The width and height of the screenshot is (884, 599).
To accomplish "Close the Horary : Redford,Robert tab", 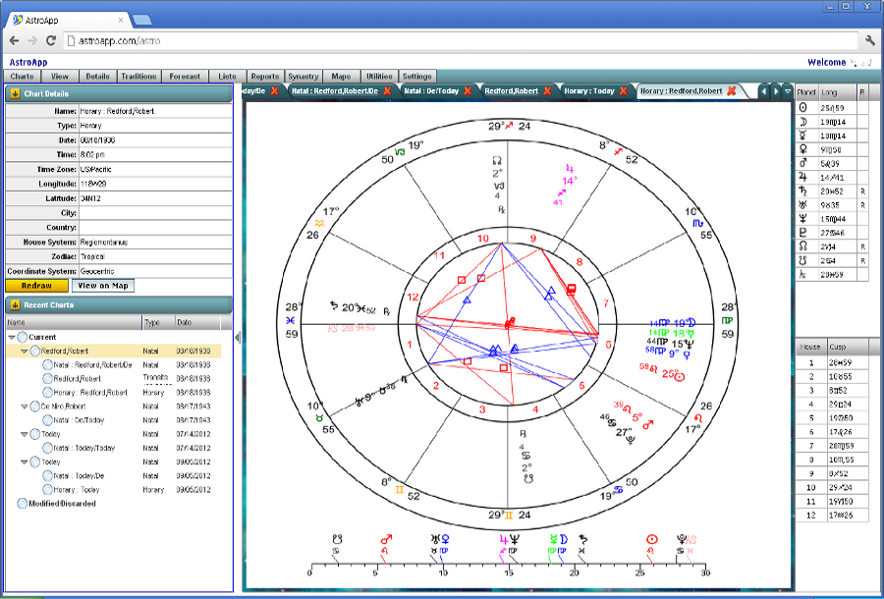I will pyautogui.click(x=731, y=91).
